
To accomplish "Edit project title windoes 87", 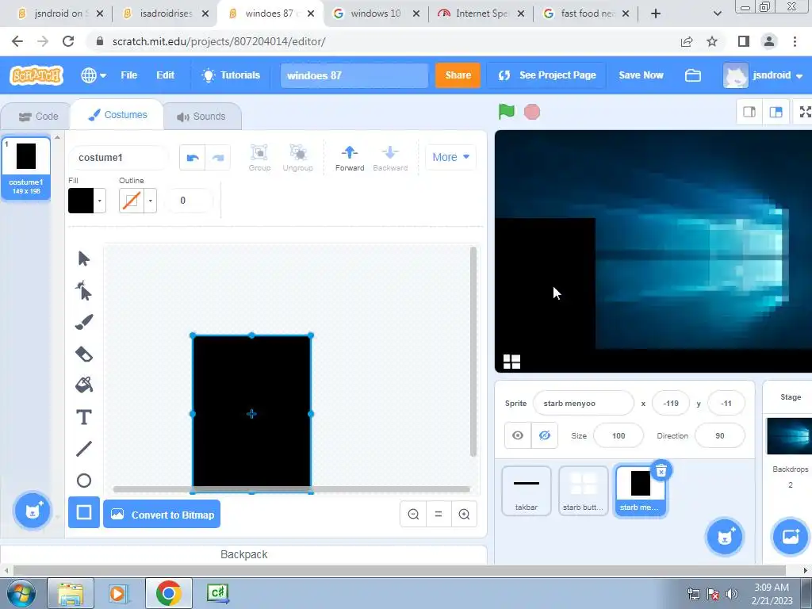I will pyautogui.click(x=354, y=75).
